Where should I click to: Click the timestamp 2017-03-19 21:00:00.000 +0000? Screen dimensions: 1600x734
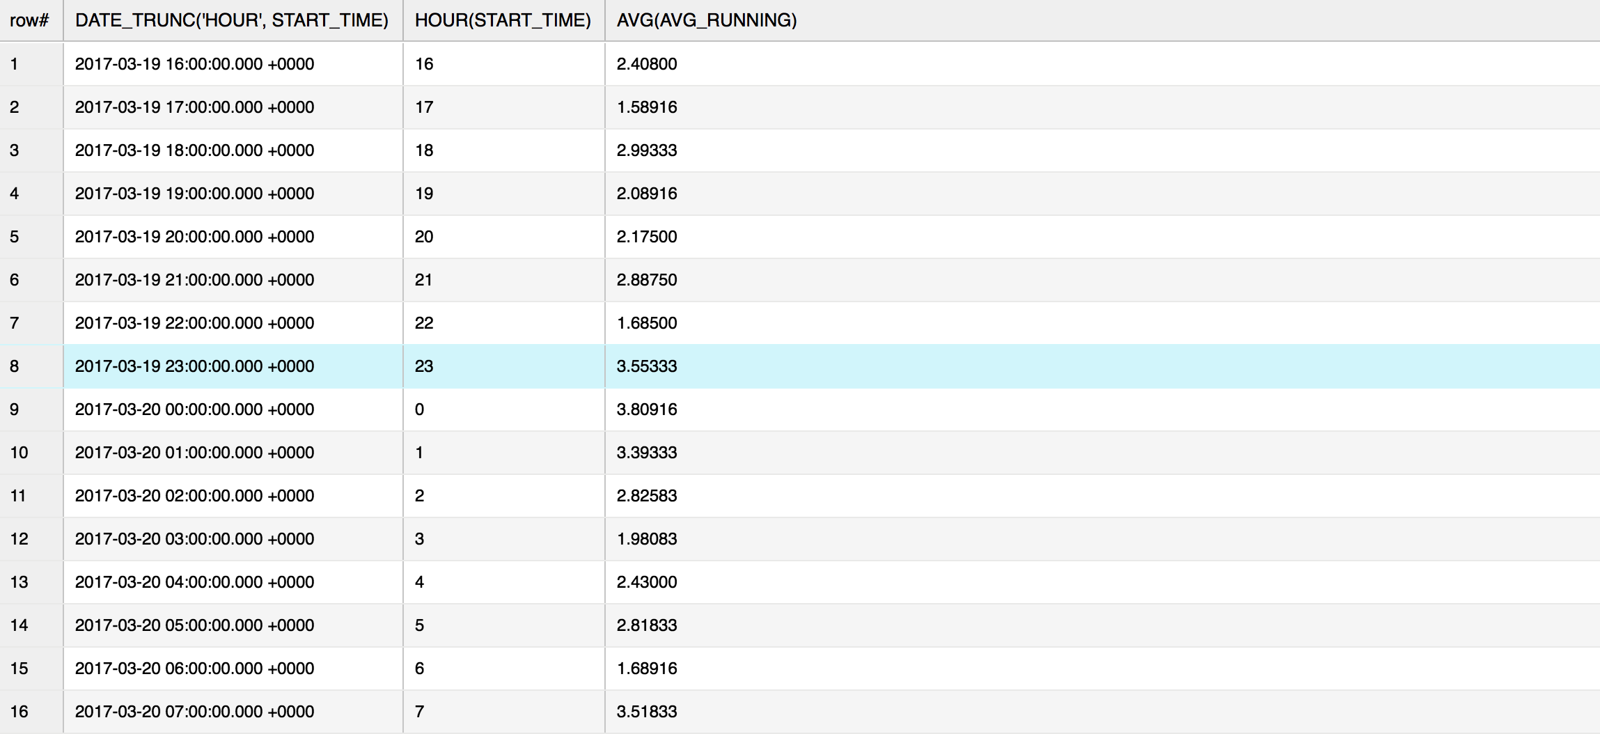tap(194, 279)
